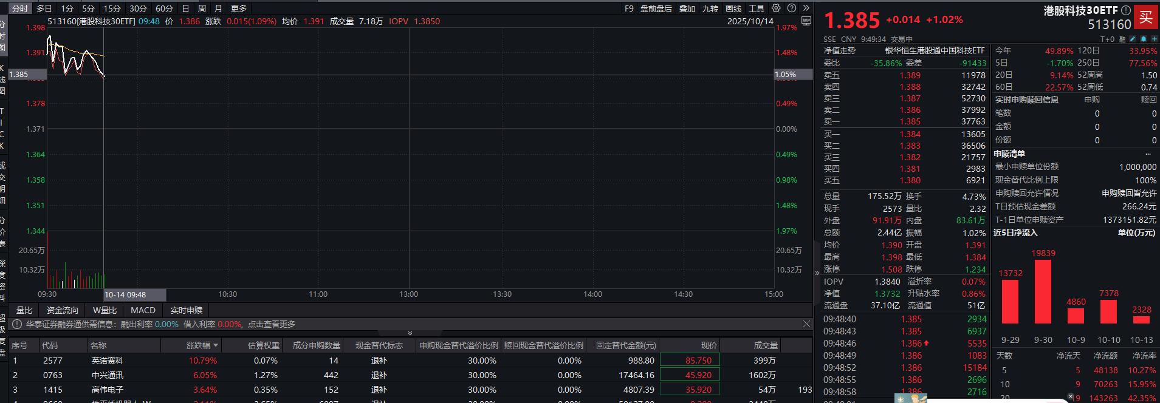Click the pencil note icon
The width and height of the screenshot is (1160, 403).
coord(1133,39)
